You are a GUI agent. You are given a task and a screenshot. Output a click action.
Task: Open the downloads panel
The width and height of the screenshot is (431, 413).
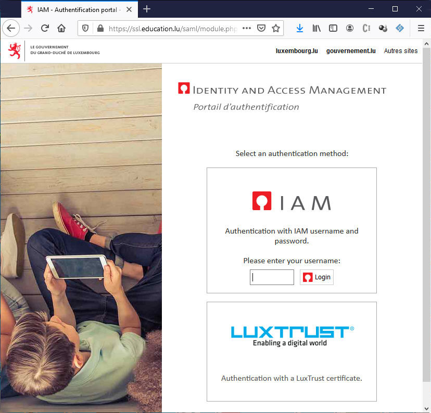[300, 28]
